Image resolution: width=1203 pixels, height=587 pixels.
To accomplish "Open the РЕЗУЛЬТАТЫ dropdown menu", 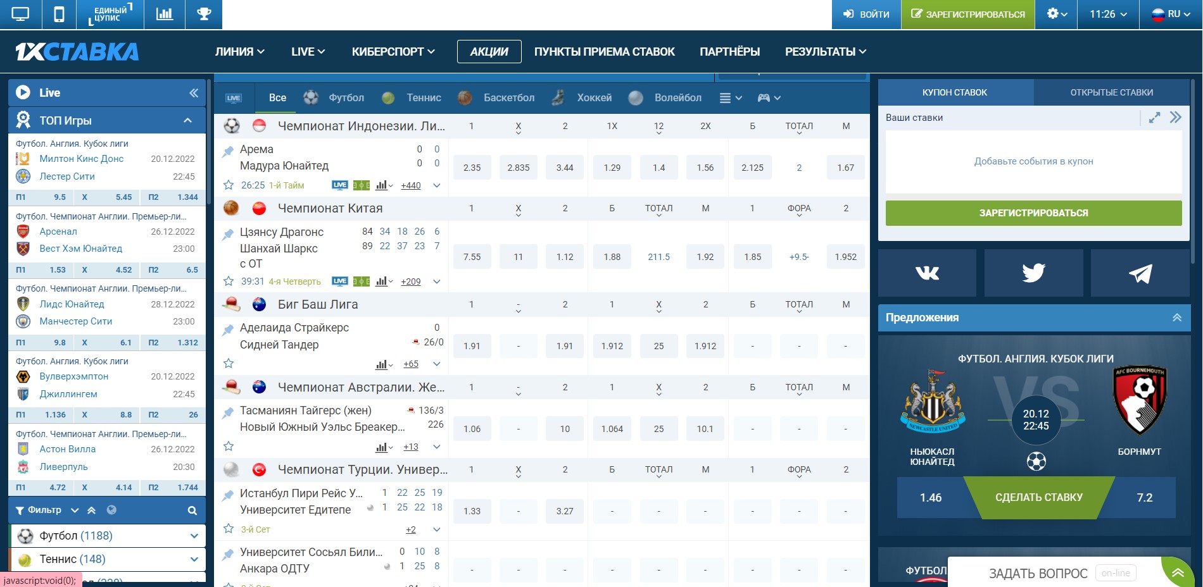I will 826,52.
